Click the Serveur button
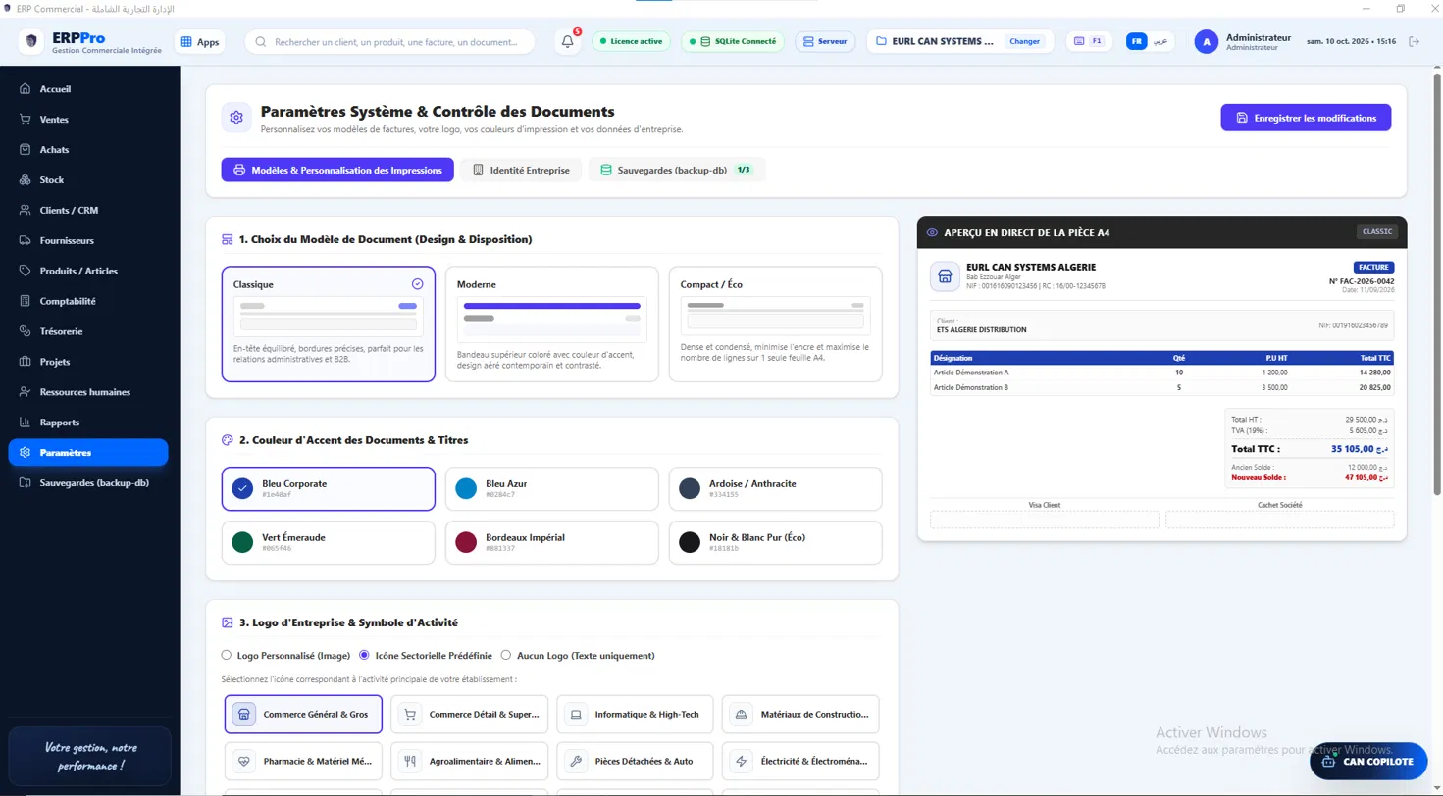This screenshot has height=796, width=1443. point(825,41)
